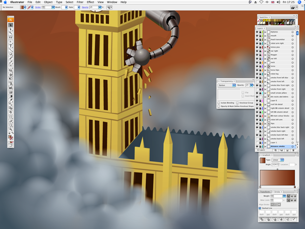Hide the distance smoke layer

pos(257,147)
